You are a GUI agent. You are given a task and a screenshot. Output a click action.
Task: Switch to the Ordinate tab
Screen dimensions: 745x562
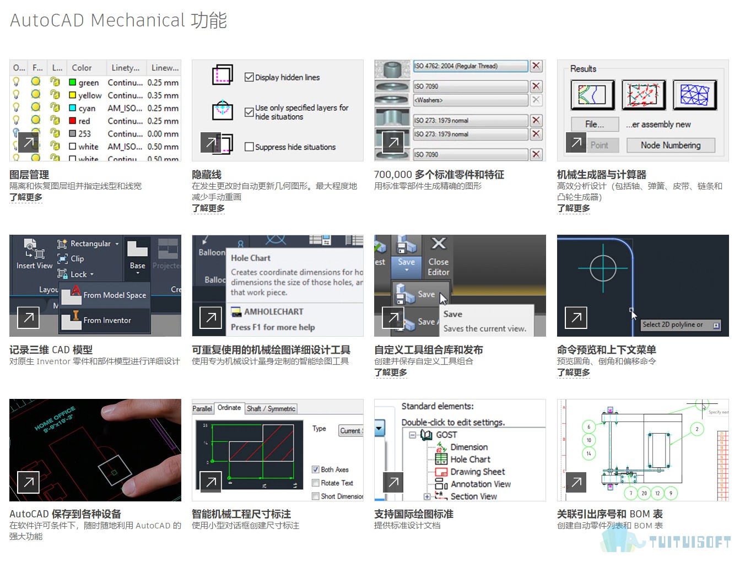229,408
